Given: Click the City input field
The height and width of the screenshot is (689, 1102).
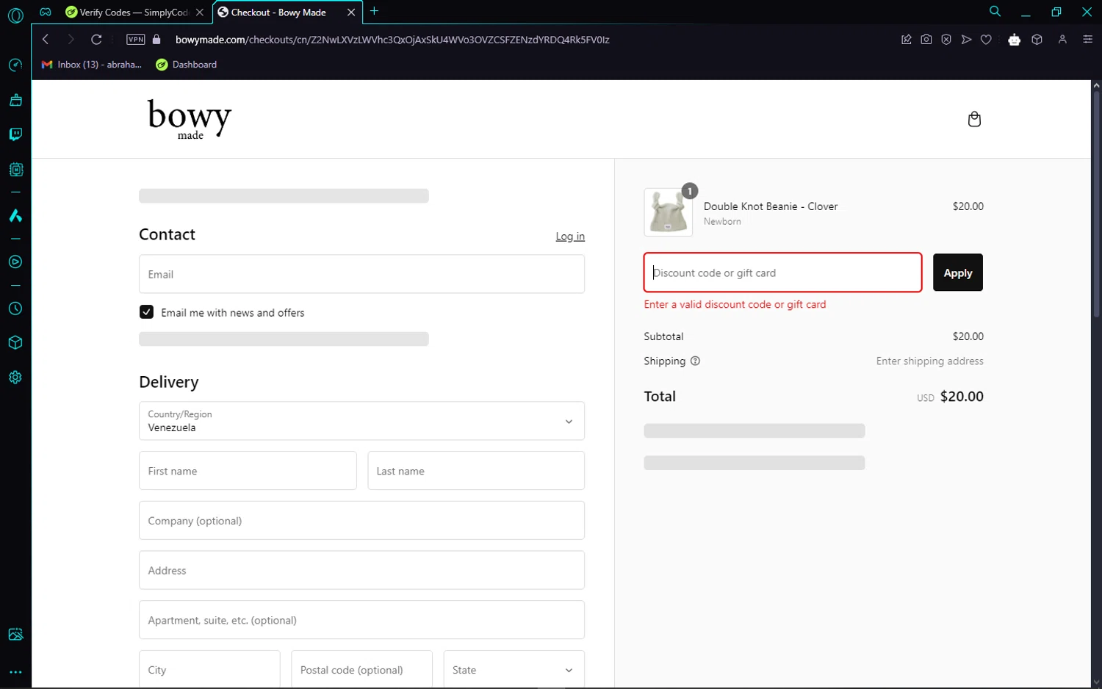Looking at the screenshot, I should tap(209, 670).
